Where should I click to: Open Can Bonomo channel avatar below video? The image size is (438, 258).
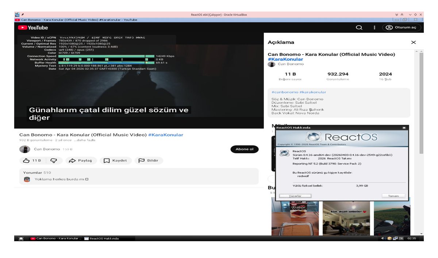[x=24, y=149]
